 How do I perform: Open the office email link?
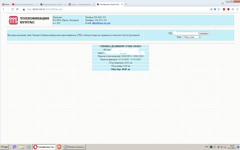point(101,23)
